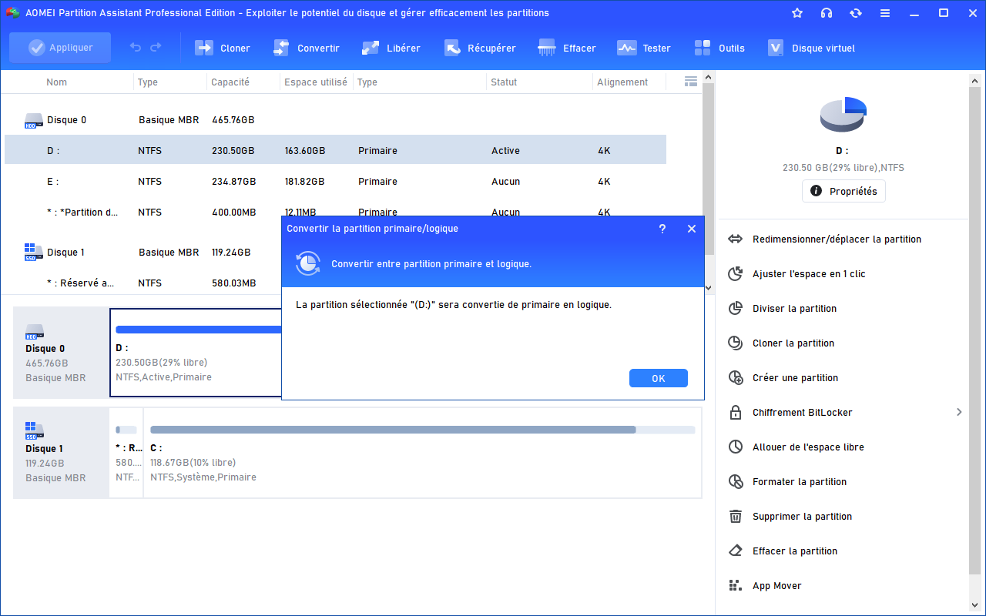This screenshot has height=616, width=986.
Task: Open Propriétés for partition D
Action: pyautogui.click(x=843, y=191)
